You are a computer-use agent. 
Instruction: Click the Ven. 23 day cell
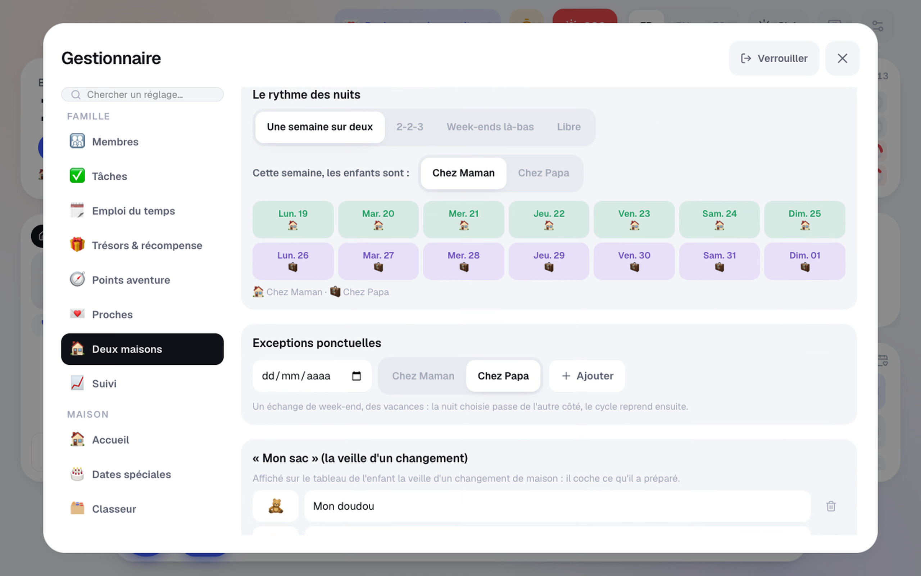point(634,220)
